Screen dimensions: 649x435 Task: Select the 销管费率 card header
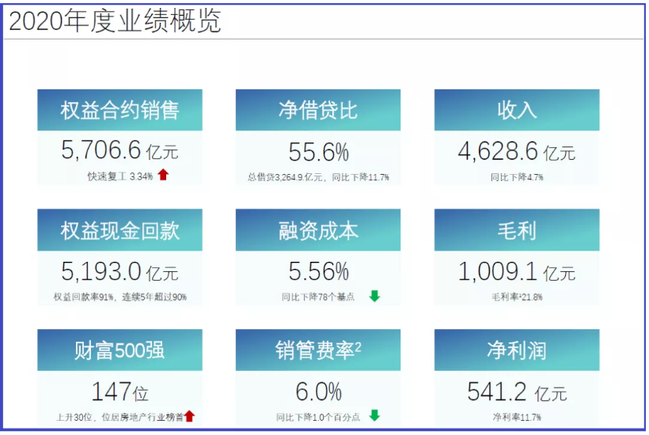318,350
